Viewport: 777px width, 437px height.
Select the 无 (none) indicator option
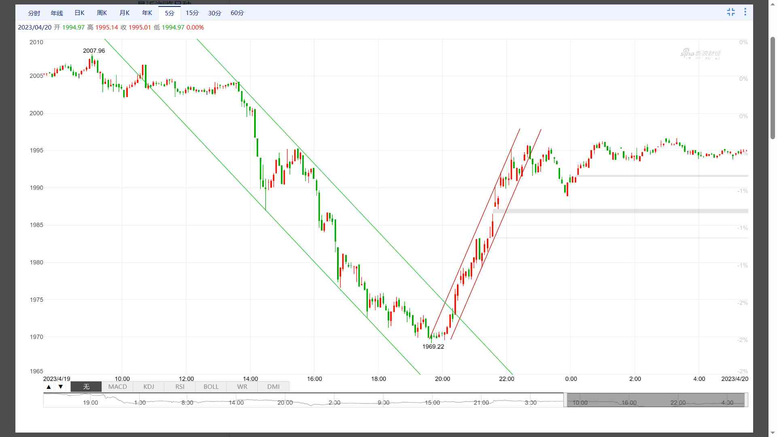86,387
